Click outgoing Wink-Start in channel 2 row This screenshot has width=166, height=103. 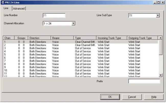coord(134,45)
